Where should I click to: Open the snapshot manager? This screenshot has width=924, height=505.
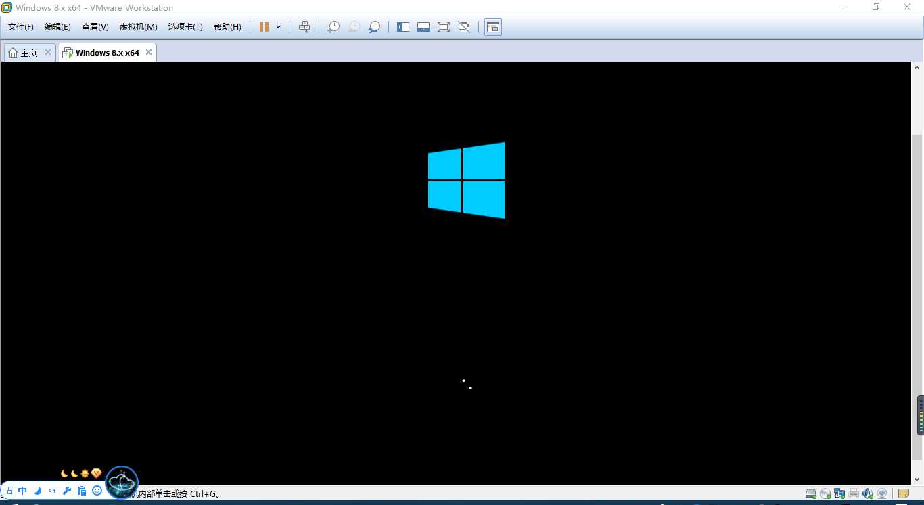(374, 27)
